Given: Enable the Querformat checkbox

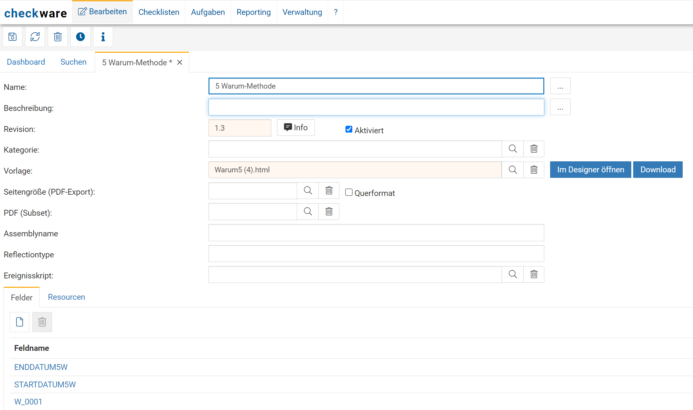Looking at the screenshot, I should (x=349, y=192).
